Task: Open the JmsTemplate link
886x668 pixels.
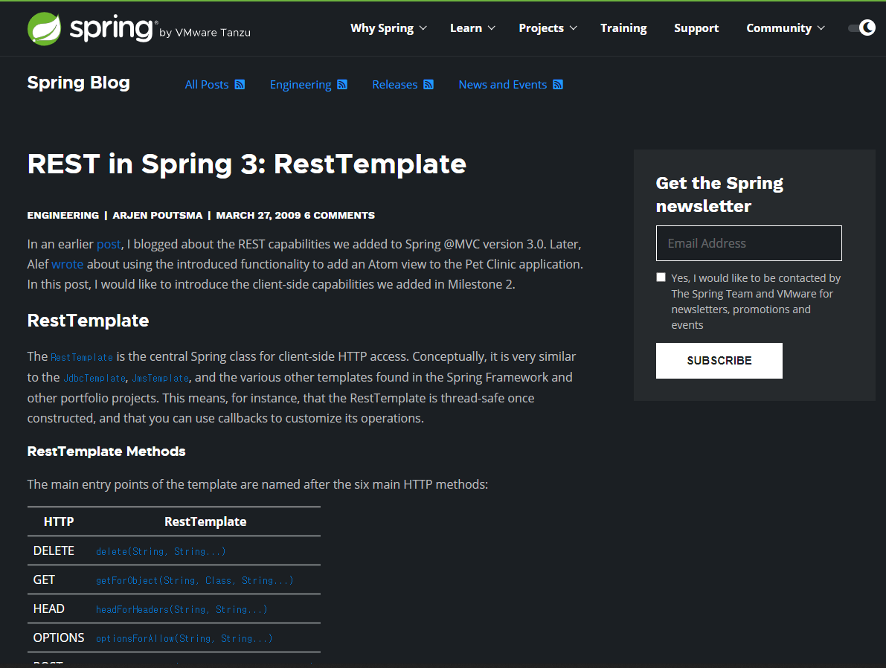Action: [161, 378]
